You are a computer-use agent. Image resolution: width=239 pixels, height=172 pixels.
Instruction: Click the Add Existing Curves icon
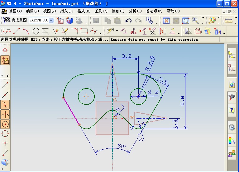click(x=217, y=31)
